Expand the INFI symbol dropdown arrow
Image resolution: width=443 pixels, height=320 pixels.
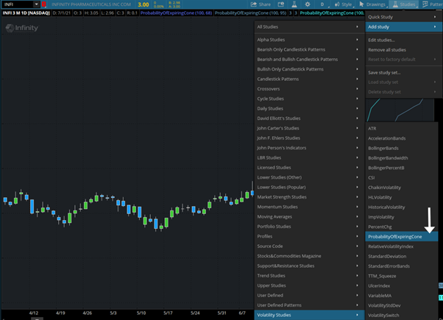point(37,4)
